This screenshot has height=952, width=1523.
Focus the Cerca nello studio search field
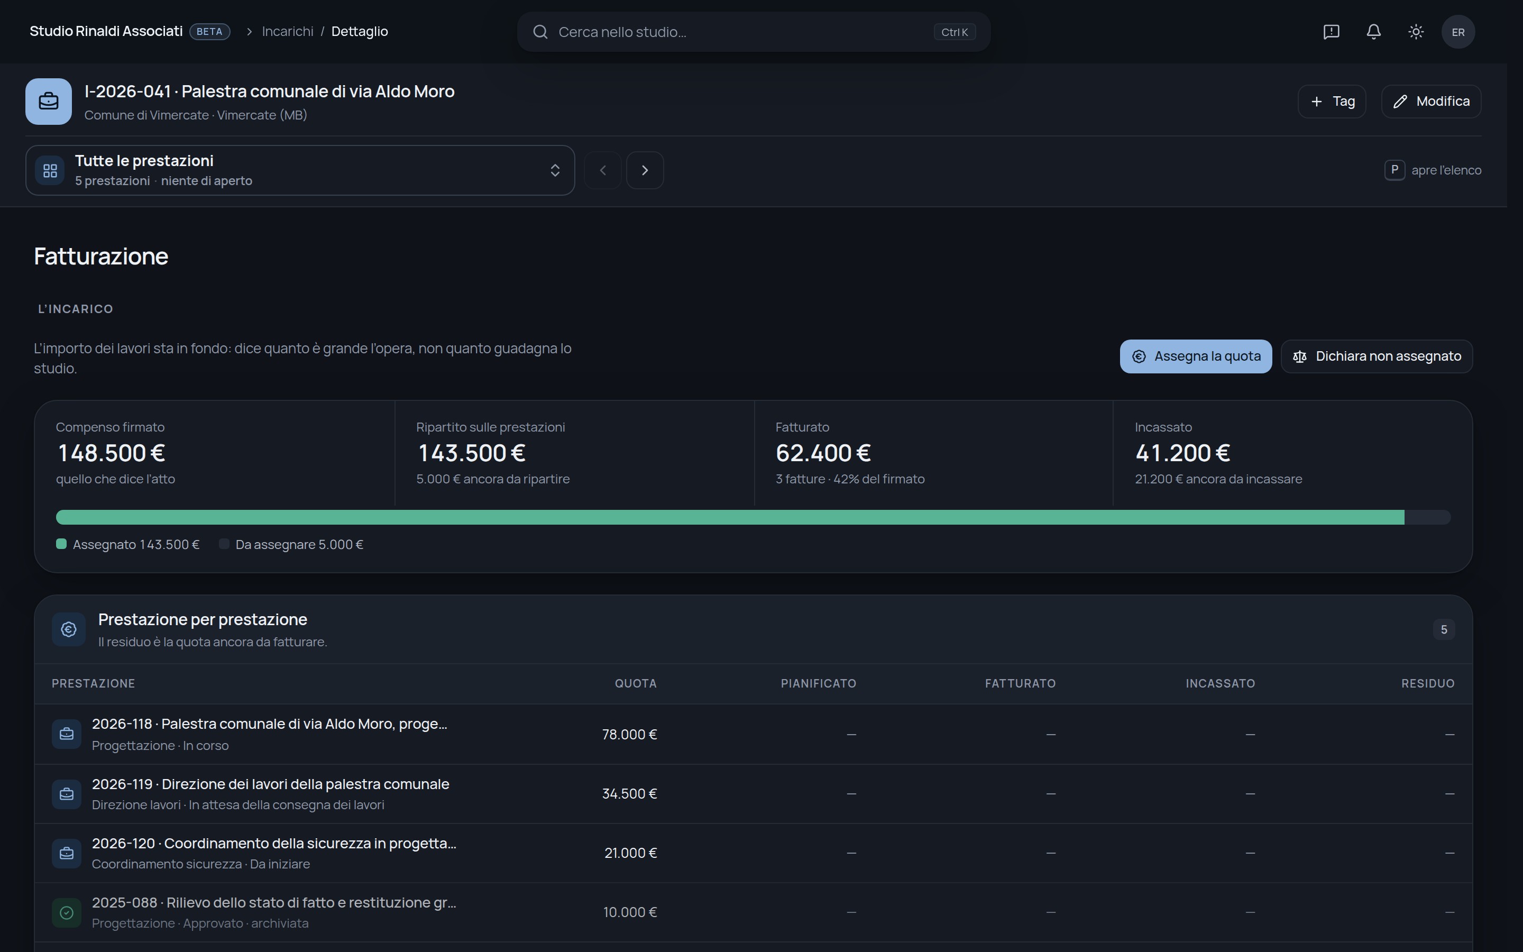coord(754,32)
